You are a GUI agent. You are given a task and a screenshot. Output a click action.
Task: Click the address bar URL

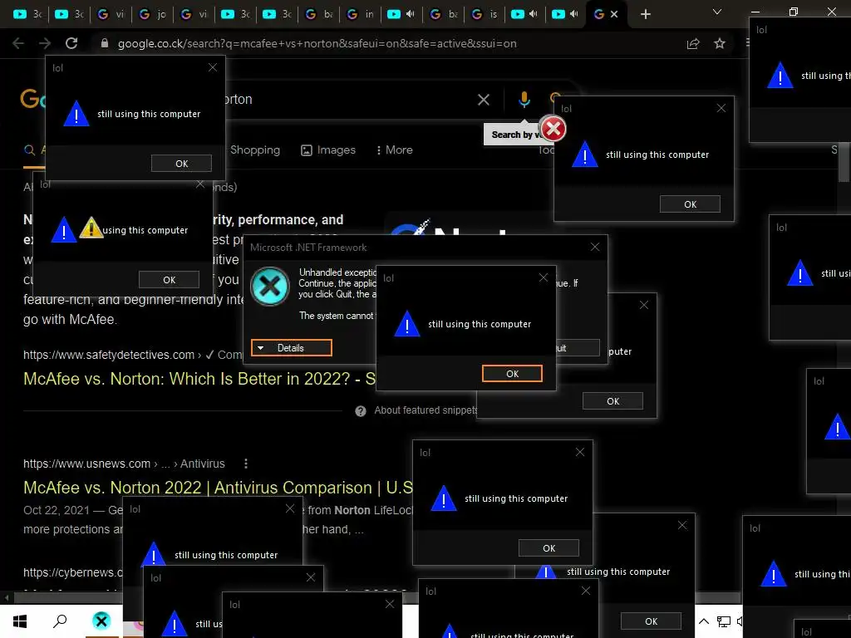tap(317, 43)
